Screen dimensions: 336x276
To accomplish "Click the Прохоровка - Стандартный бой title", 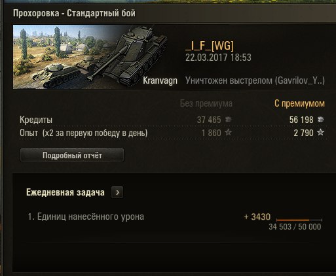I will pyautogui.click(x=74, y=13).
